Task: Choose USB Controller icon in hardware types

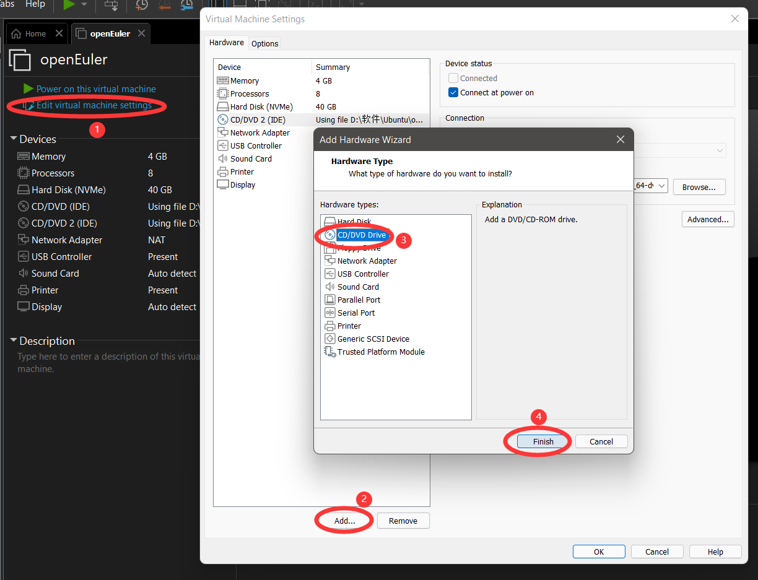Action: 330,274
